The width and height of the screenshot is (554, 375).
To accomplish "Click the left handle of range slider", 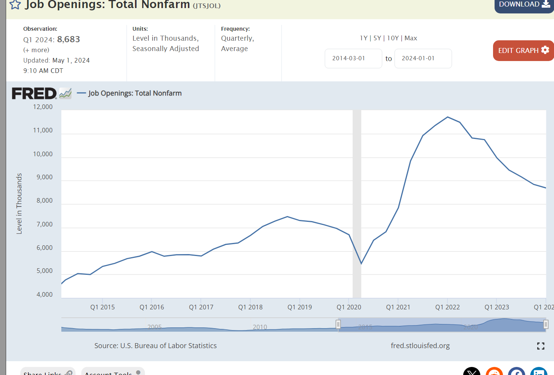I will click(338, 324).
